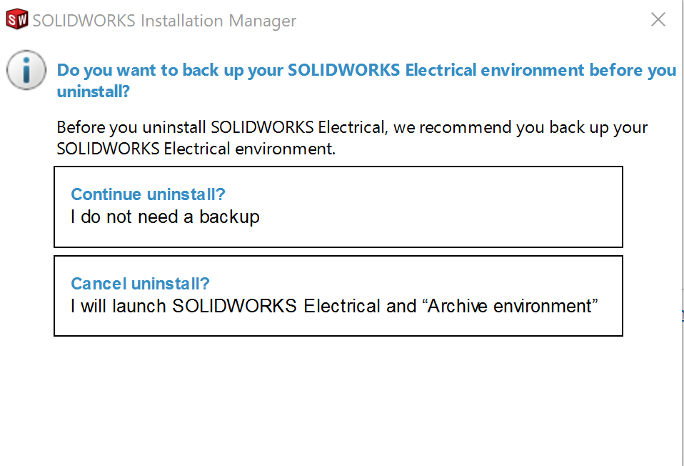Click "SOLIDWORKS Electrical" inside the Cancel option
The width and height of the screenshot is (684, 466).
[276, 306]
